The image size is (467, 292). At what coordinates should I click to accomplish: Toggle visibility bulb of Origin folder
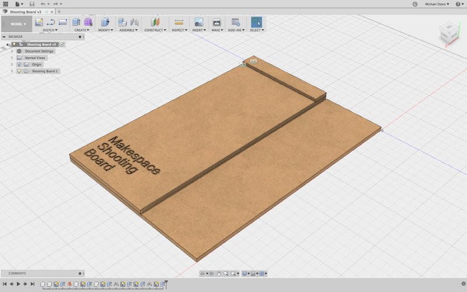19,64
